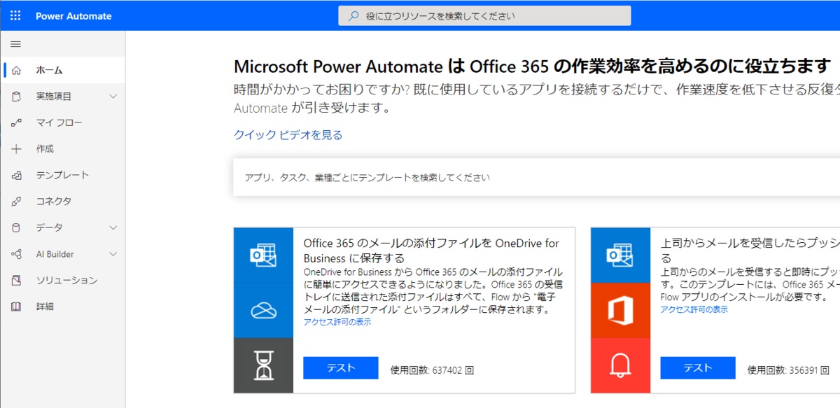Click the 作成 plus icon
The height and width of the screenshot is (408, 840).
(16, 148)
